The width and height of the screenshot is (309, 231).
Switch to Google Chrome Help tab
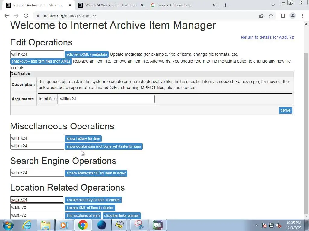pyautogui.click(x=183, y=5)
